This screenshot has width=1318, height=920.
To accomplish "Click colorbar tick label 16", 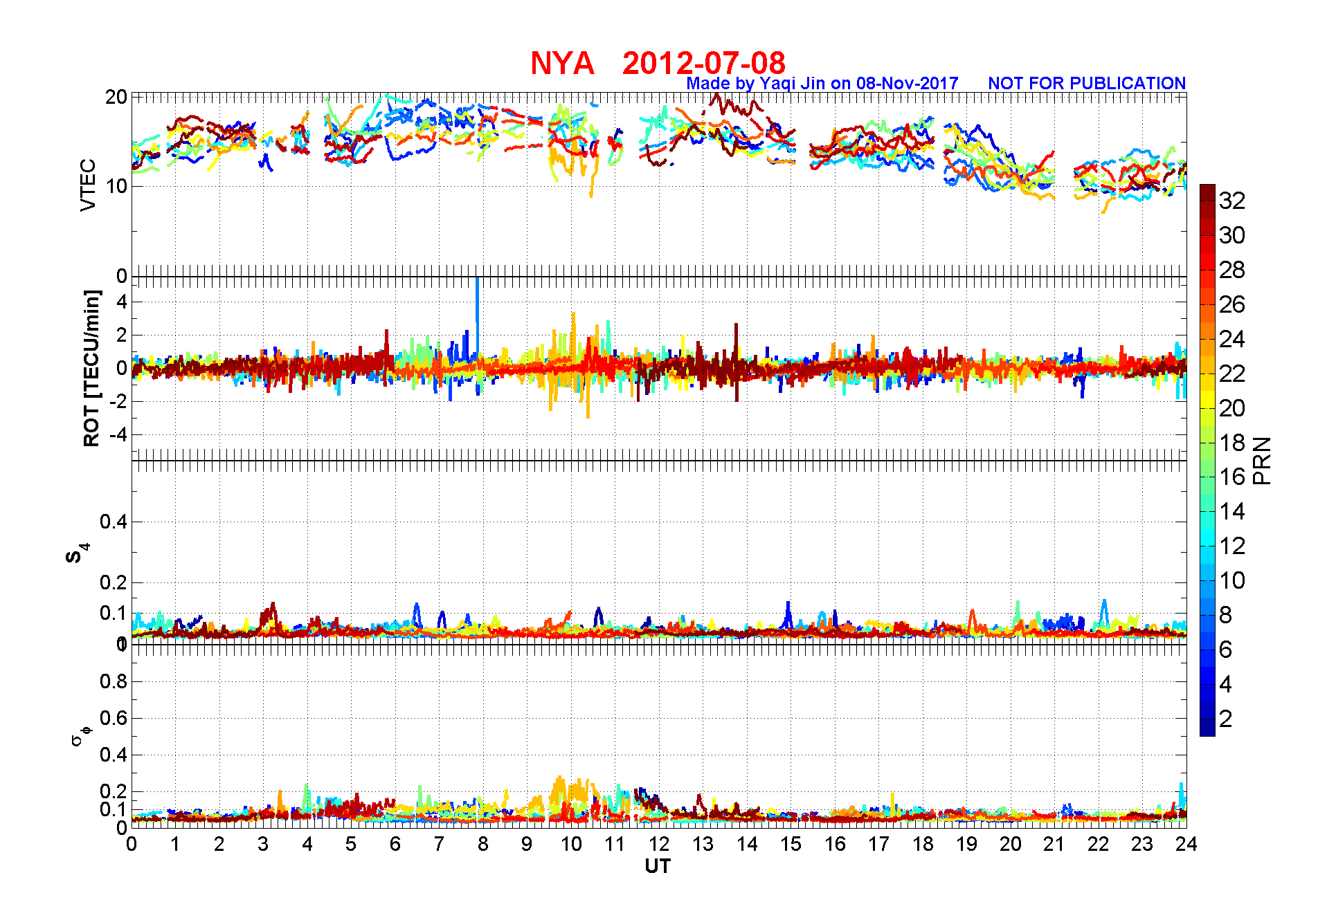I will pyautogui.click(x=1232, y=477).
